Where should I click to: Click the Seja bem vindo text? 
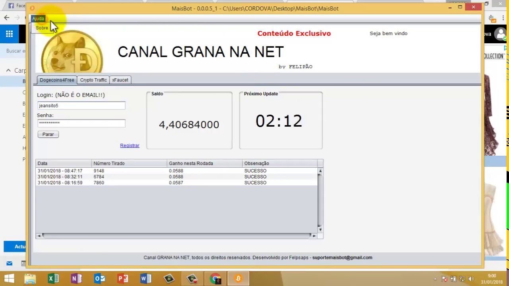click(x=389, y=33)
